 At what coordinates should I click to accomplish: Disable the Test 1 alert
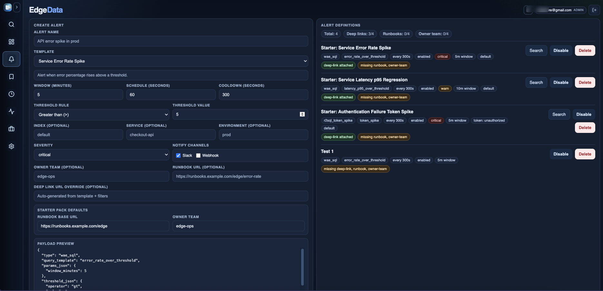pyautogui.click(x=561, y=154)
